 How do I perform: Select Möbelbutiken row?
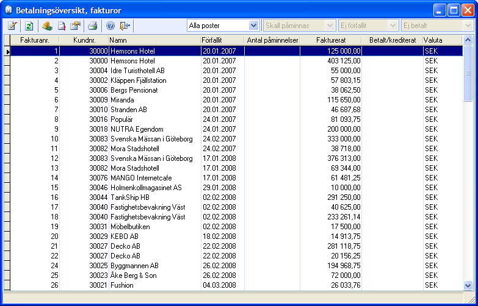point(237,227)
